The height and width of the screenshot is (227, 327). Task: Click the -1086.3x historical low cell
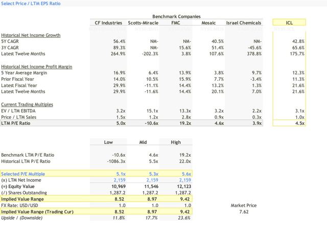pyautogui.click(x=116, y=161)
